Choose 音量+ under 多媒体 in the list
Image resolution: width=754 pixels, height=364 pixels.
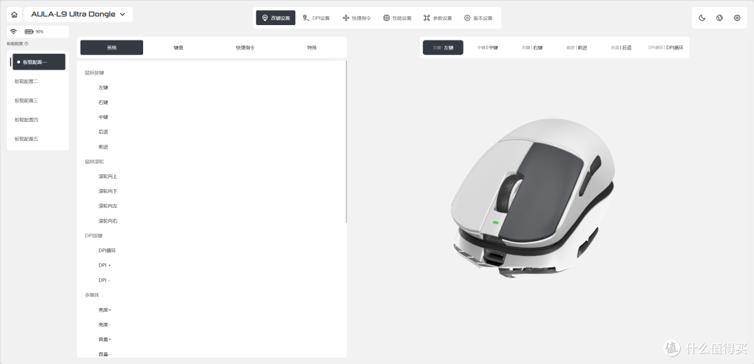click(x=104, y=340)
